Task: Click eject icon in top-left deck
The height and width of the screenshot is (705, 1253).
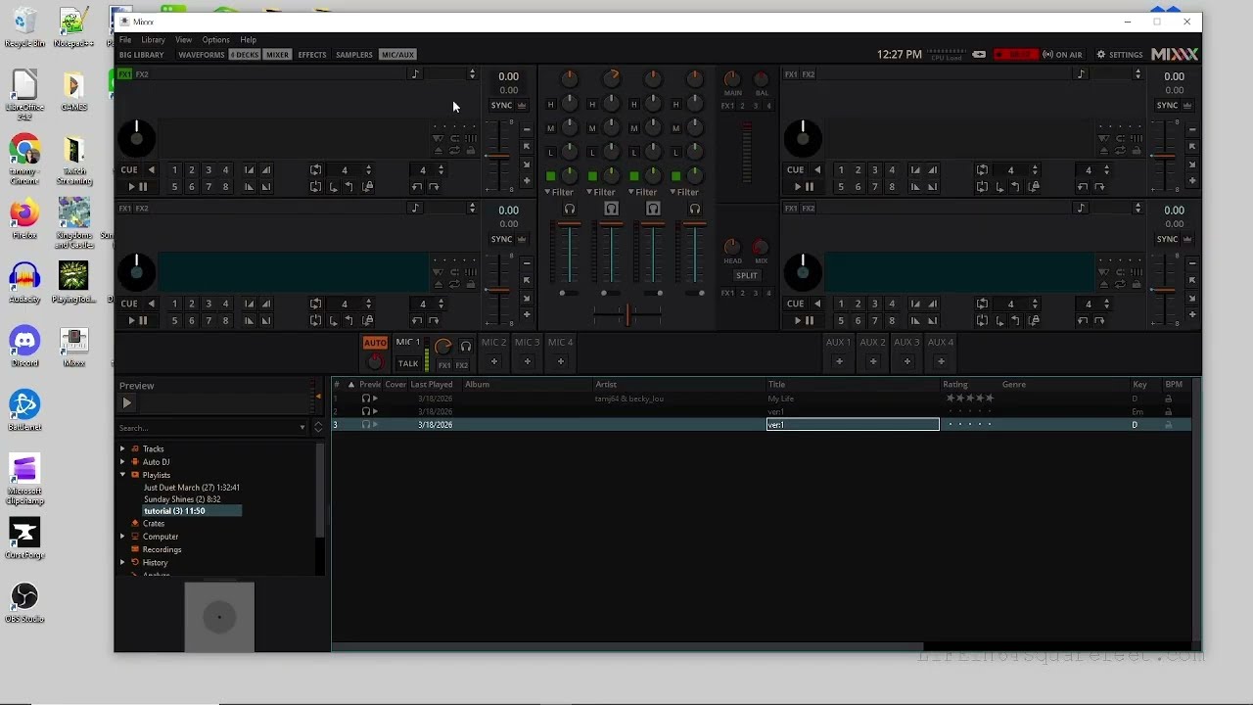Action: 438,151
